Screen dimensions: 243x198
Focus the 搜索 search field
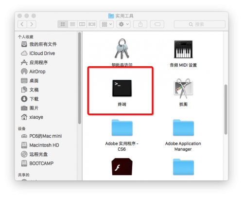[200, 24]
